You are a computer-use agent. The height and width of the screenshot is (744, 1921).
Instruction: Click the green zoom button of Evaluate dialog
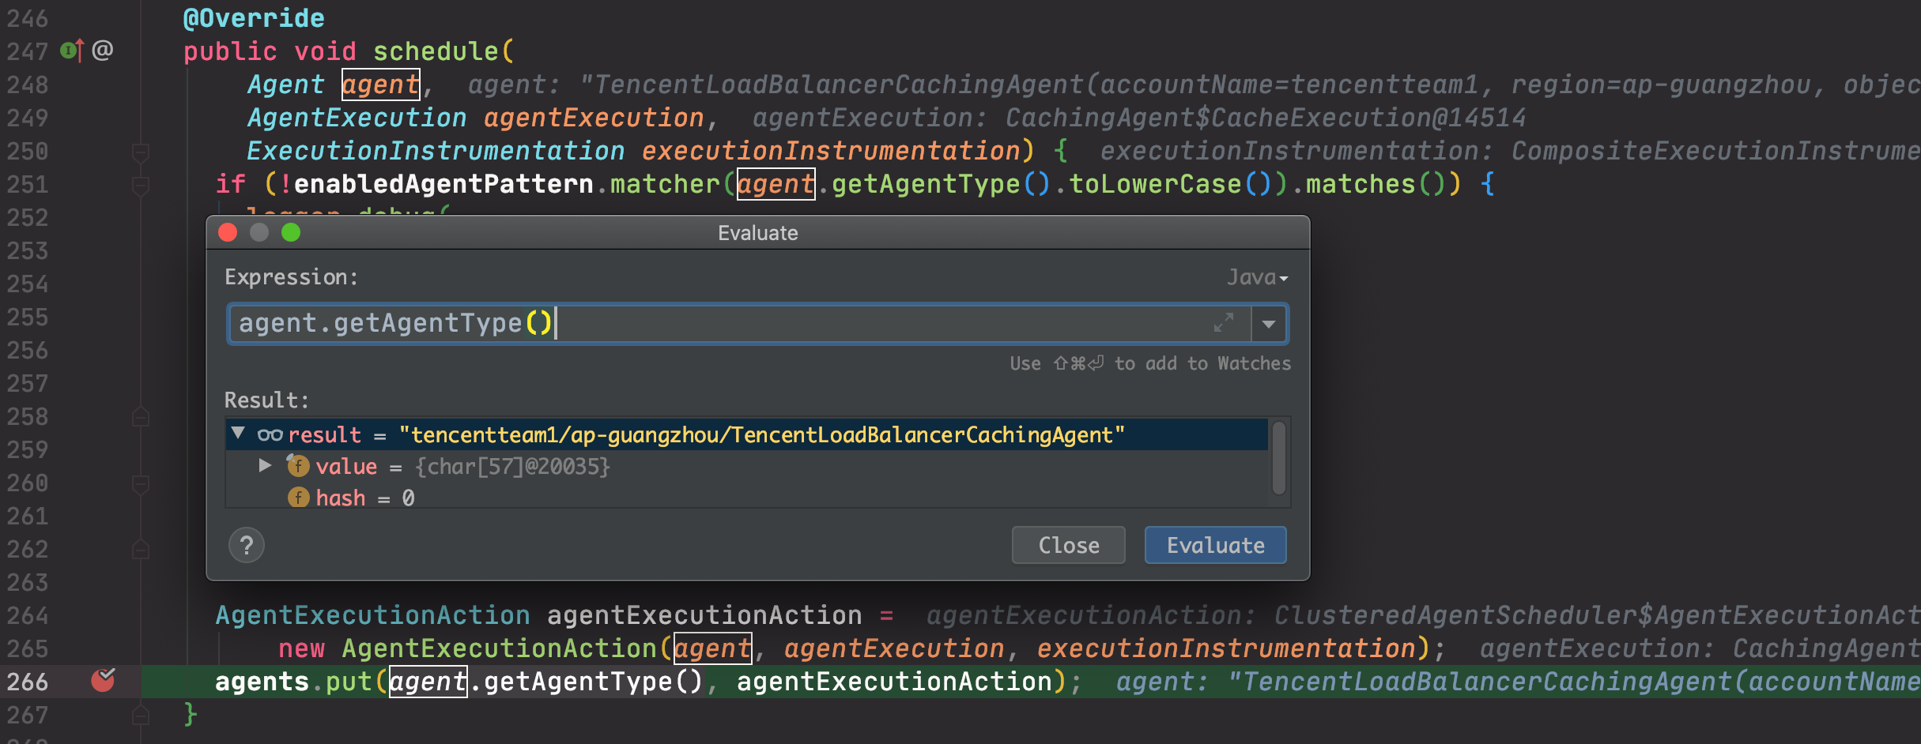click(x=291, y=233)
